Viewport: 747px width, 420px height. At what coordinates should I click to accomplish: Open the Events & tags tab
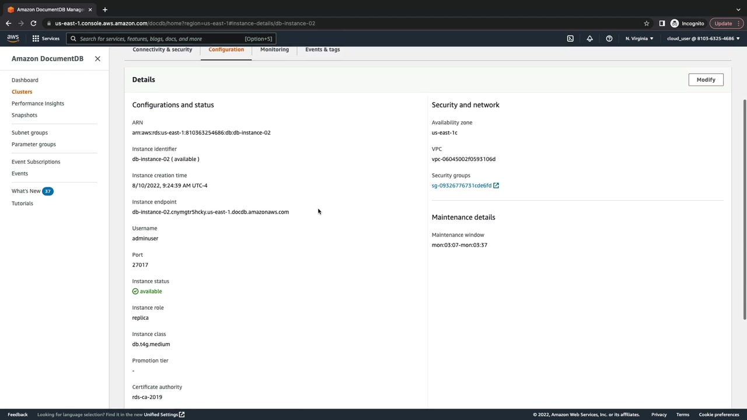coord(322,50)
